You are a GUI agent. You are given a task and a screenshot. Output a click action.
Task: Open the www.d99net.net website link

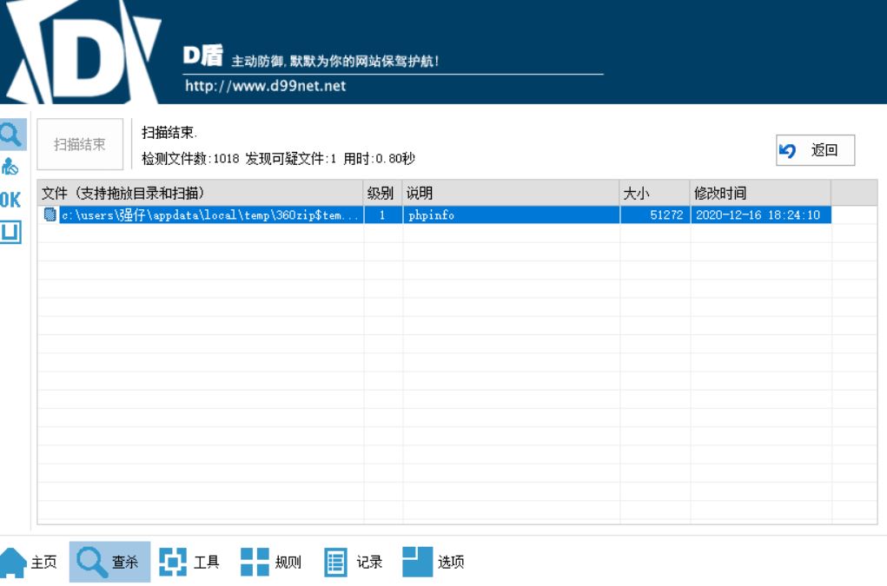266,86
